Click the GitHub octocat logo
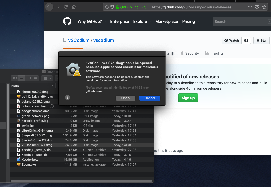 point(67,21)
